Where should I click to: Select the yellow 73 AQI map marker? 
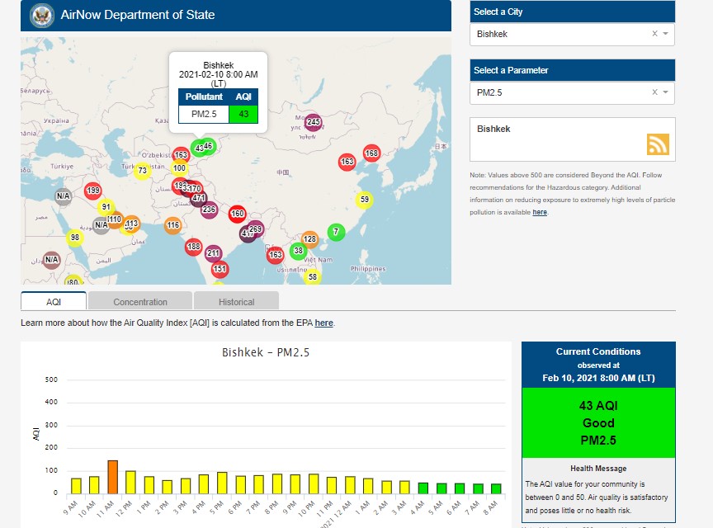[x=142, y=171]
